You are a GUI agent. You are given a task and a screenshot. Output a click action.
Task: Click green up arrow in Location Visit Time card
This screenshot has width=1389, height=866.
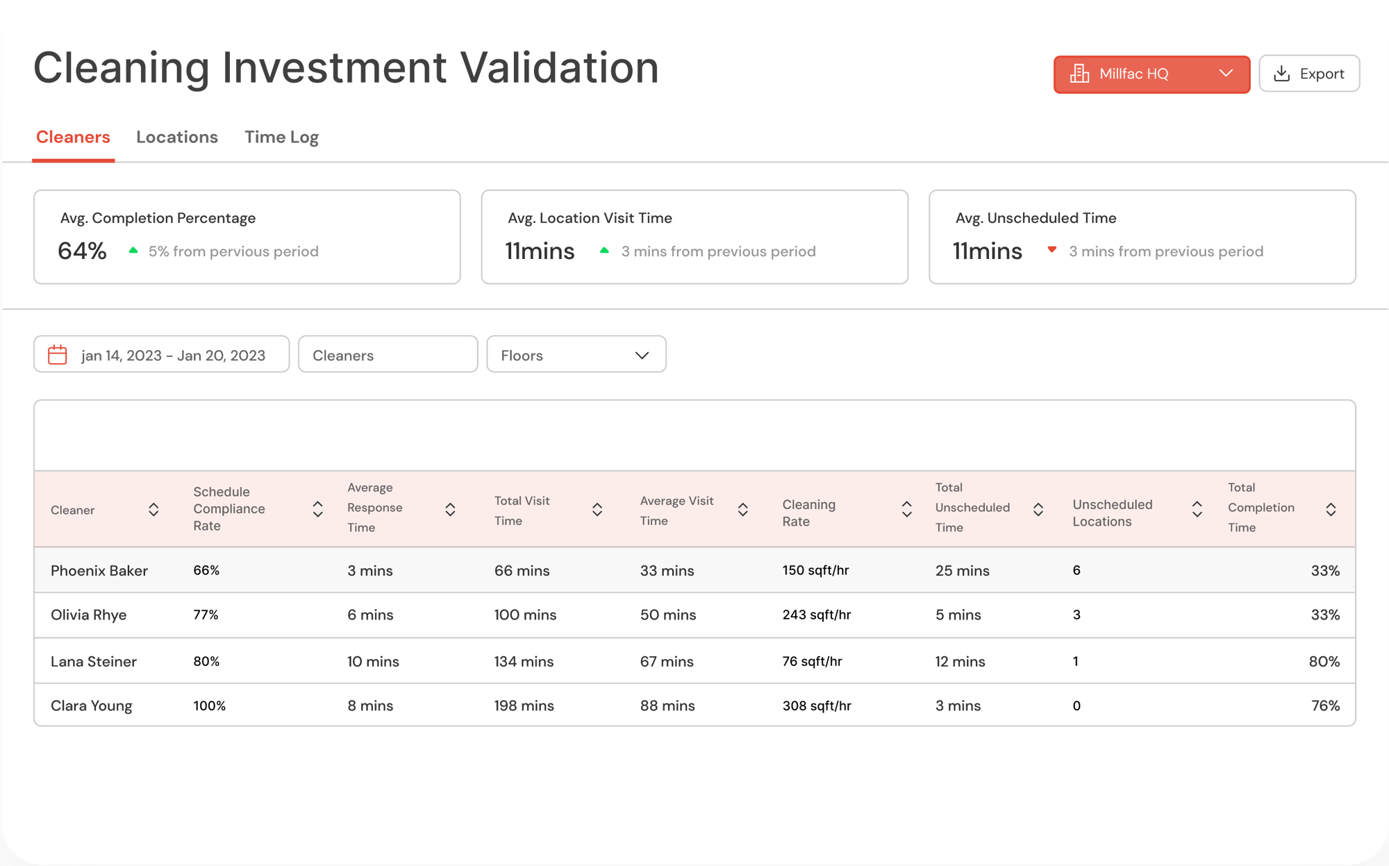pos(604,251)
